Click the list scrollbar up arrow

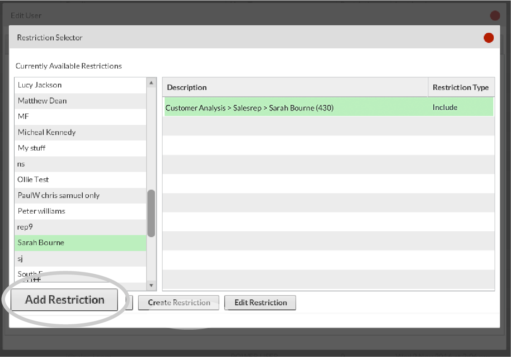(152, 83)
